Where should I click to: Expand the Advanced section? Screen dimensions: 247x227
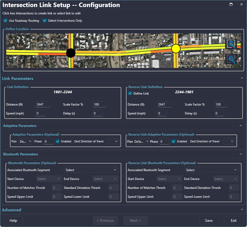coord(242,209)
